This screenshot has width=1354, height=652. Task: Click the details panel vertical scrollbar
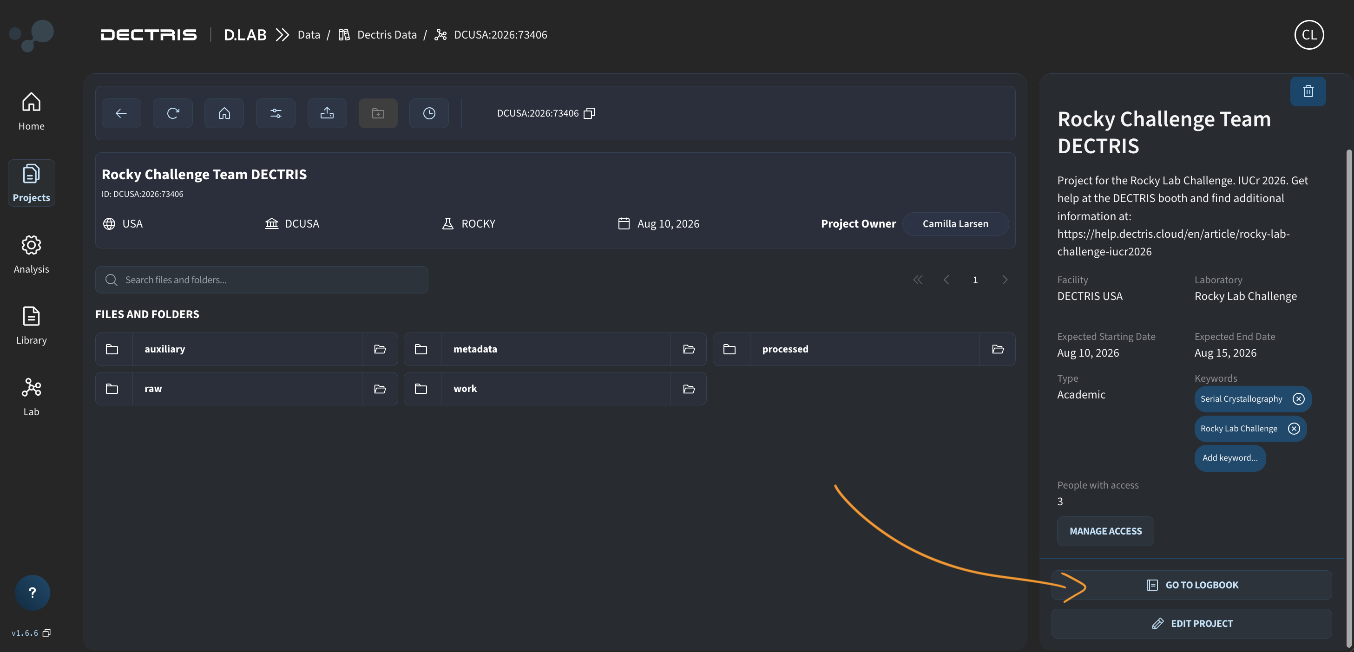pos(1350,399)
